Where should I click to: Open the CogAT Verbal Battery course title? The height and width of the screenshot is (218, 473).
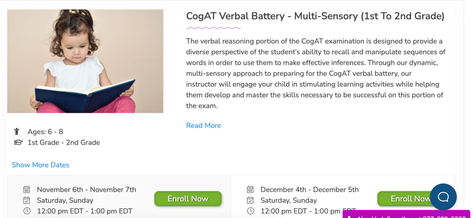[315, 17]
